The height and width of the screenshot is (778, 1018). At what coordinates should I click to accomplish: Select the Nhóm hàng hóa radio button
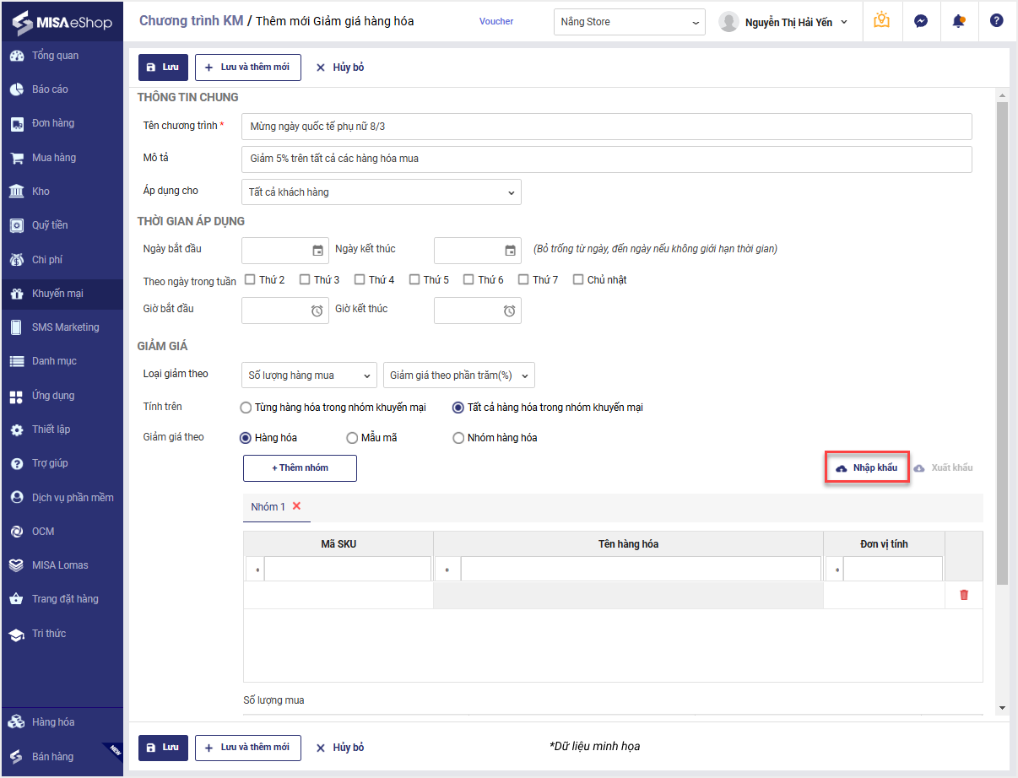(x=458, y=438)
